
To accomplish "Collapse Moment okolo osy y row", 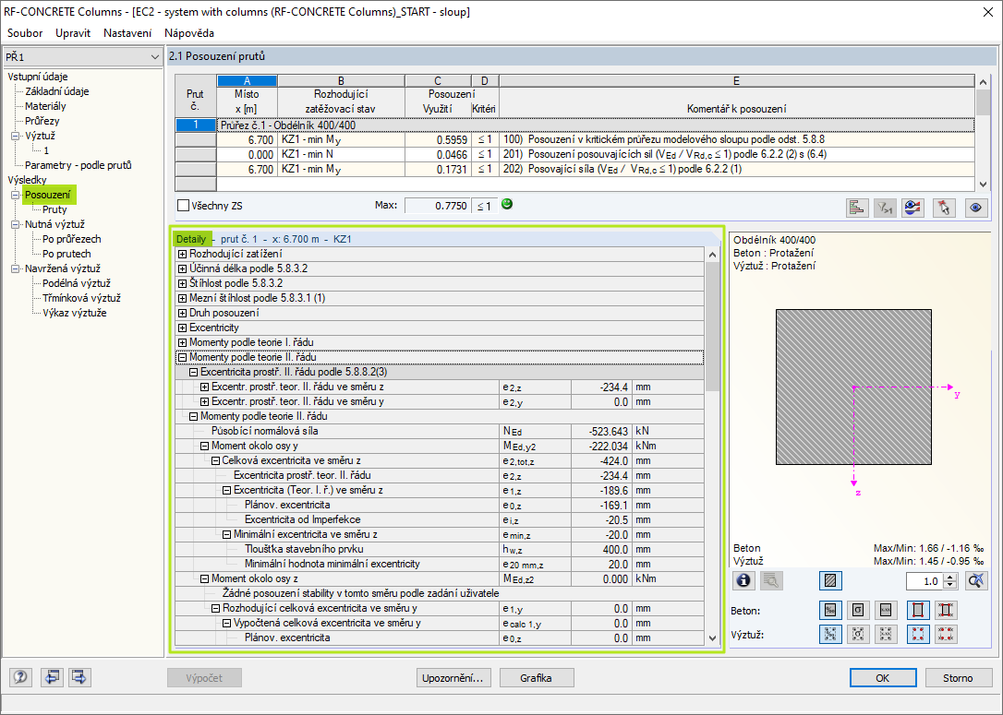I will (204, 446).
